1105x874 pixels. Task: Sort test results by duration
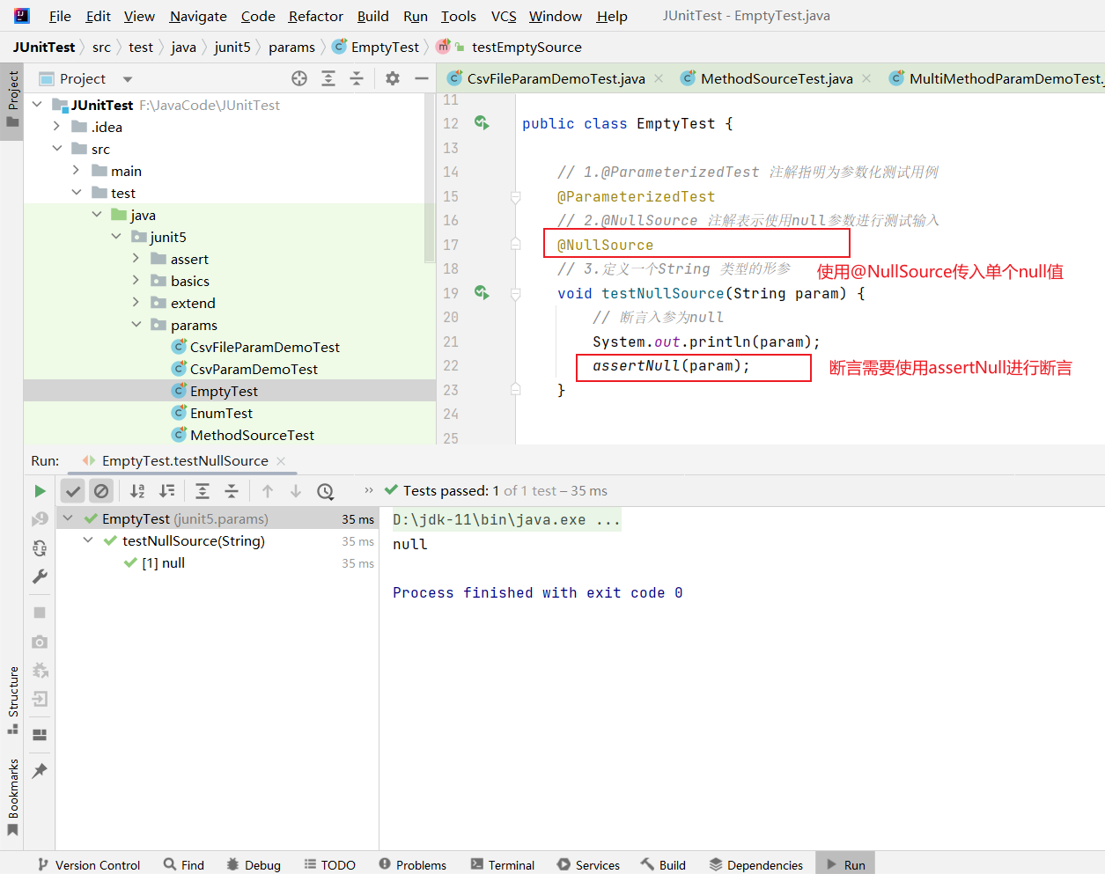[166, 491]
